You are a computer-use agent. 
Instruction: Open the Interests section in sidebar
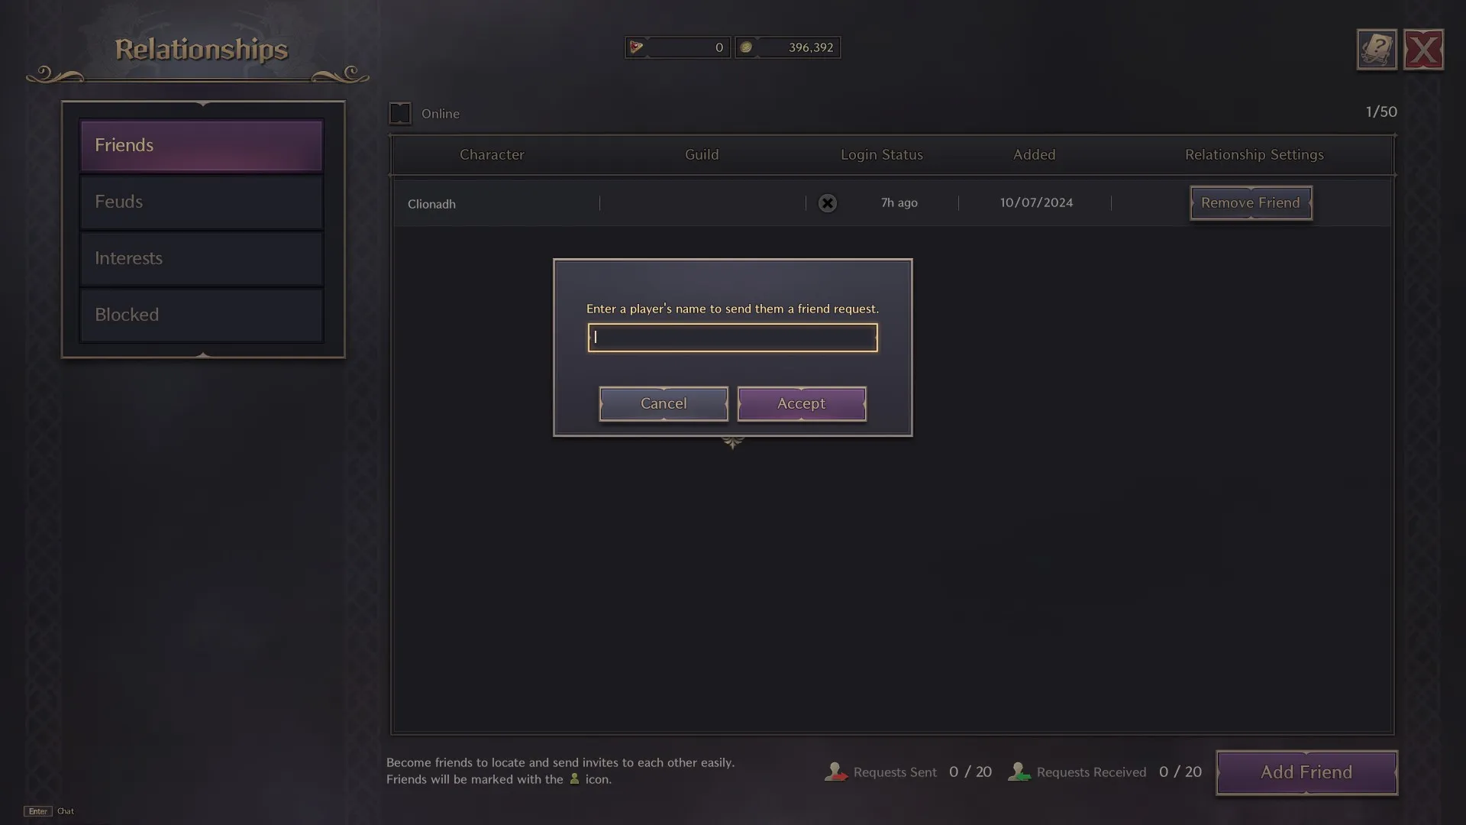click(202, 257)
